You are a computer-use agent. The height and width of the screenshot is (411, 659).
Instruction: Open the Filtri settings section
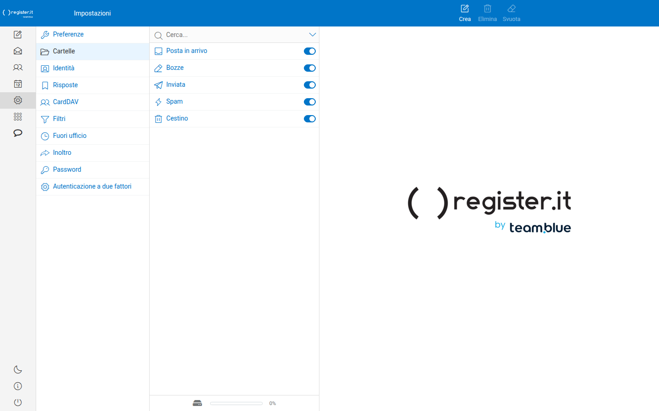[x=92, y=119]
